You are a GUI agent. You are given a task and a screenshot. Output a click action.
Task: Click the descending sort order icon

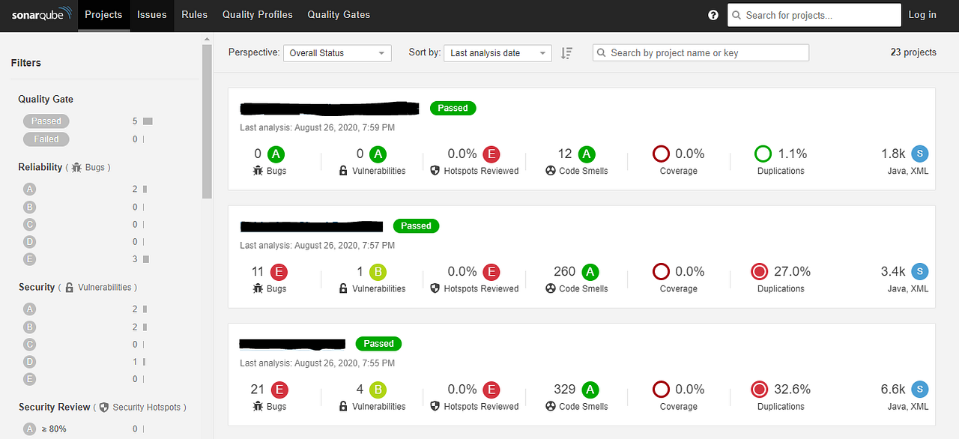567,52
